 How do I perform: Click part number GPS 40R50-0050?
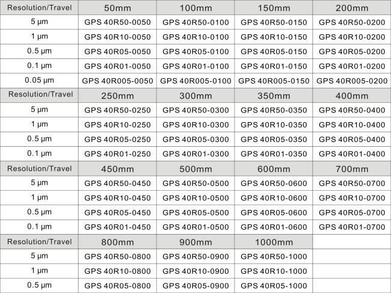pos(117,22)
